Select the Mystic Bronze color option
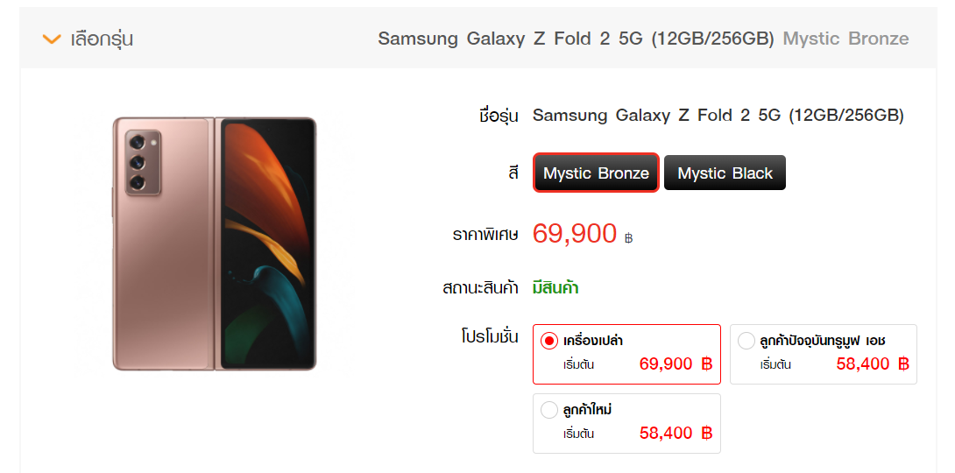Viewport: 955px width, 473px height. [x=596, y=173]
